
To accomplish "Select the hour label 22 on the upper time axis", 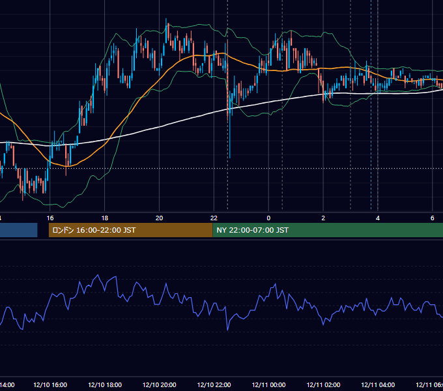I will click(x=214, y=218).
